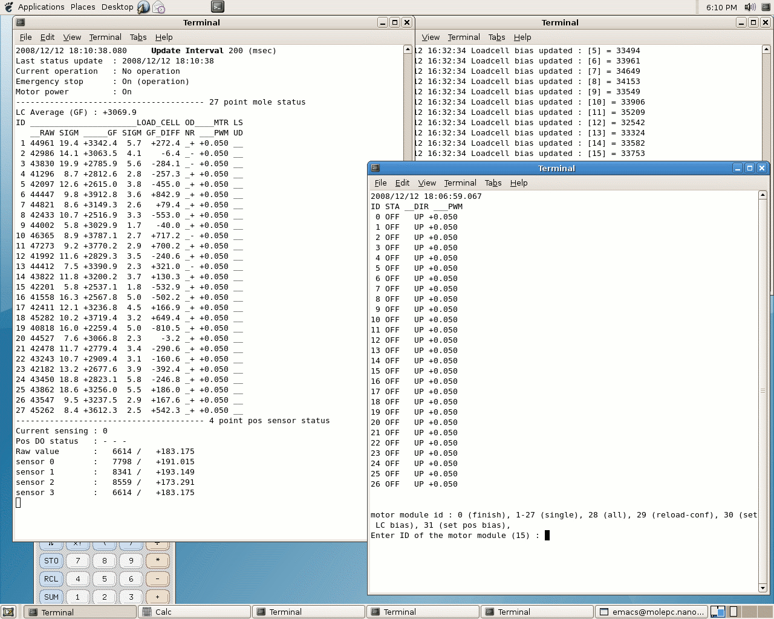Viewport: 774px width, 619px height.
Task: Click the 6:10 PM clock
Action: tap(721, 7)
